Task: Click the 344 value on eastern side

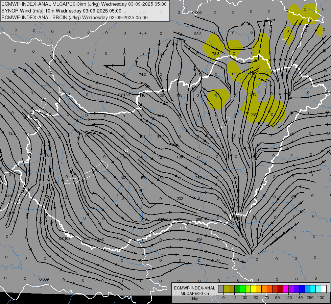Action: click(293, 196)
